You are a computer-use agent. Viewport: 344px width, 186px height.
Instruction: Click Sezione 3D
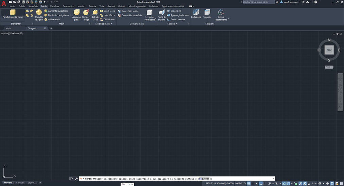click(x=174, y=11)
